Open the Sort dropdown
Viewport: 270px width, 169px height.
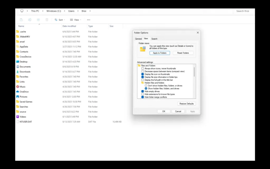[60, 20]
